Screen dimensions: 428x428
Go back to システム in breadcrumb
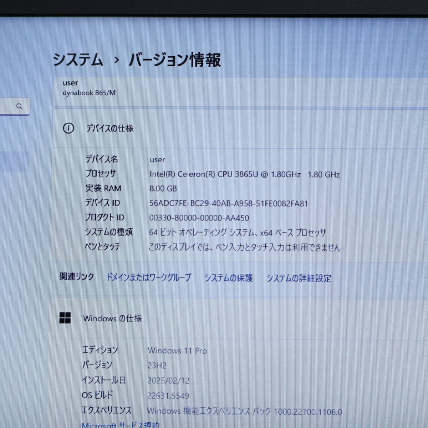pos(78,59)
